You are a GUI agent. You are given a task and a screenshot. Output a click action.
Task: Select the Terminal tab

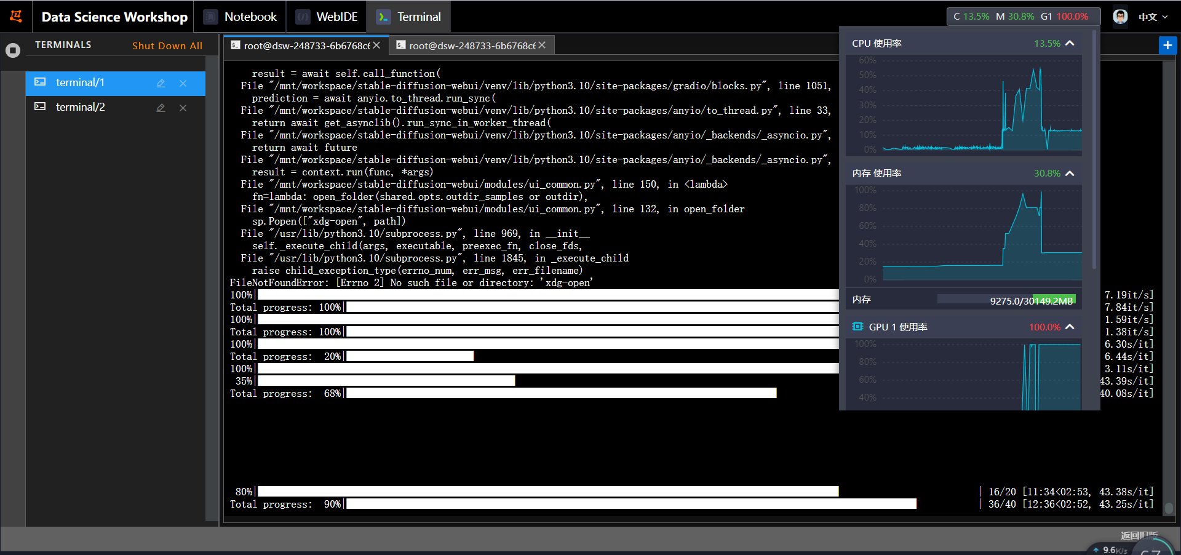click(408, 17)
